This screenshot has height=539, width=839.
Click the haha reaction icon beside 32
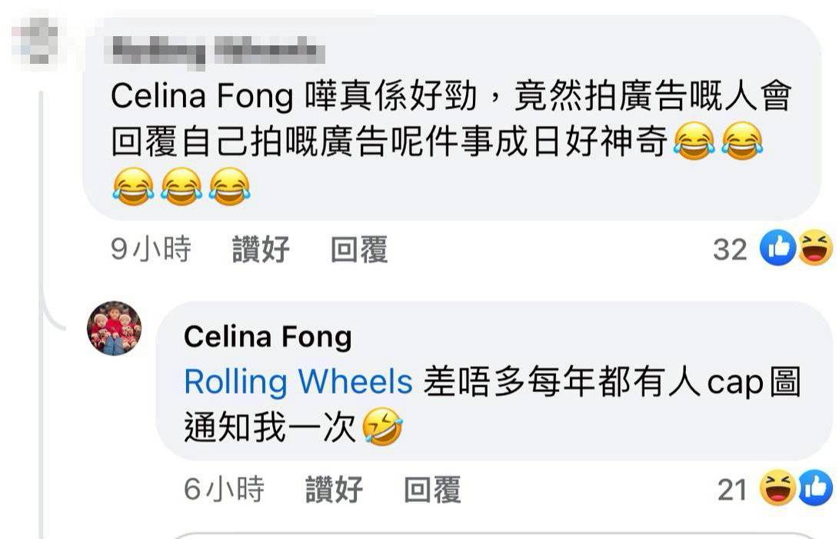coord(814,249)
